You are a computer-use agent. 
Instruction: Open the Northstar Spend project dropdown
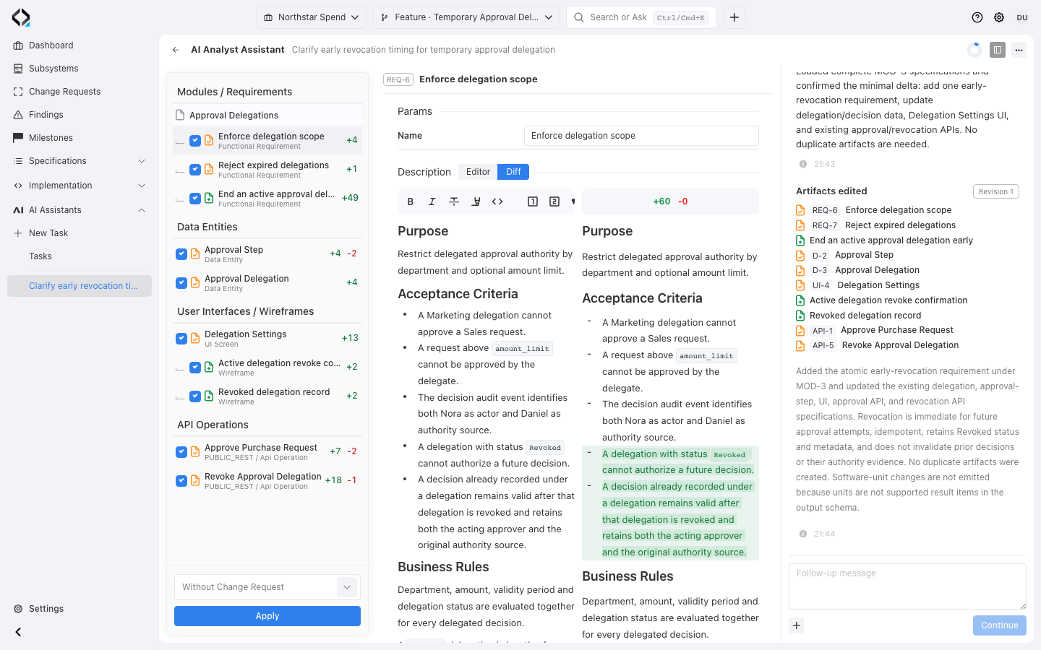pyautogui.click(x=311, y=17)
